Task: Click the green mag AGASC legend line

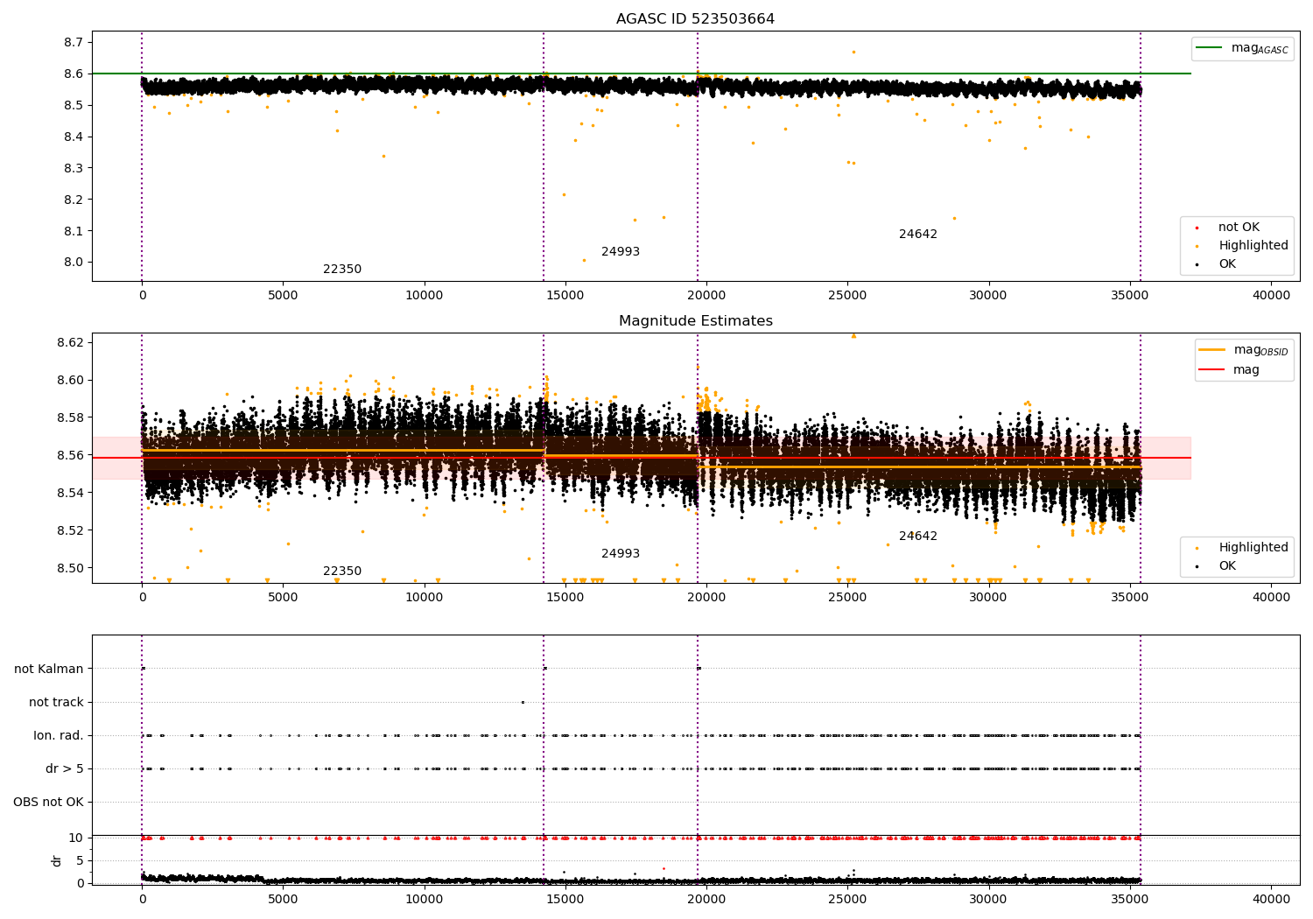Action: click(1208, 48)
